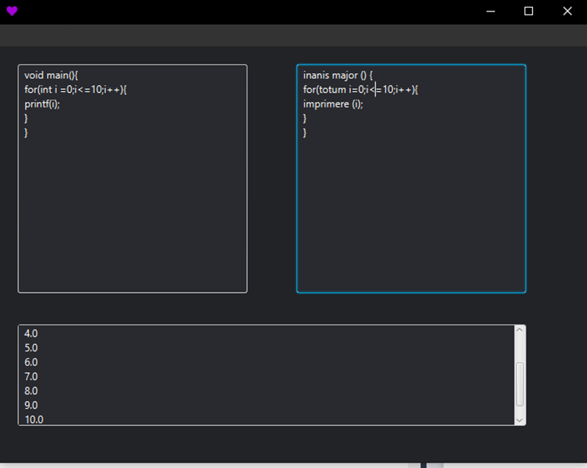Click 'for(totum i=0;i<=10;i++){' line in right editor
Image resolution: width=587 pixels, height=468 pixels.
click(x=361, y=89)
